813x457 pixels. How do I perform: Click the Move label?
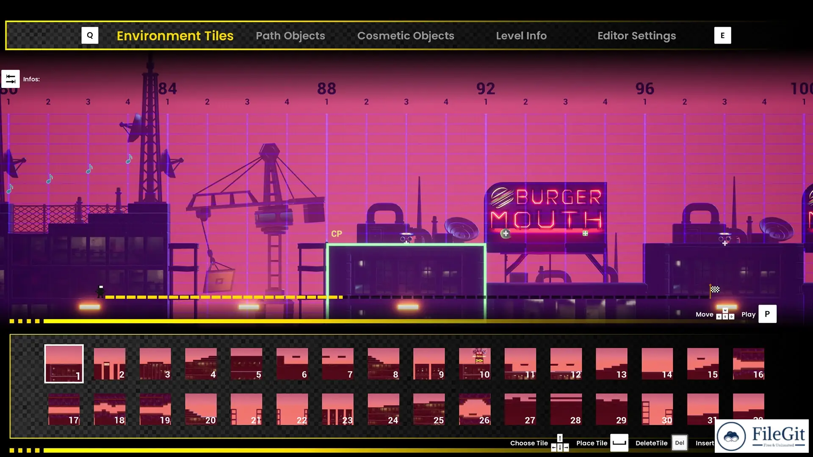704,314
